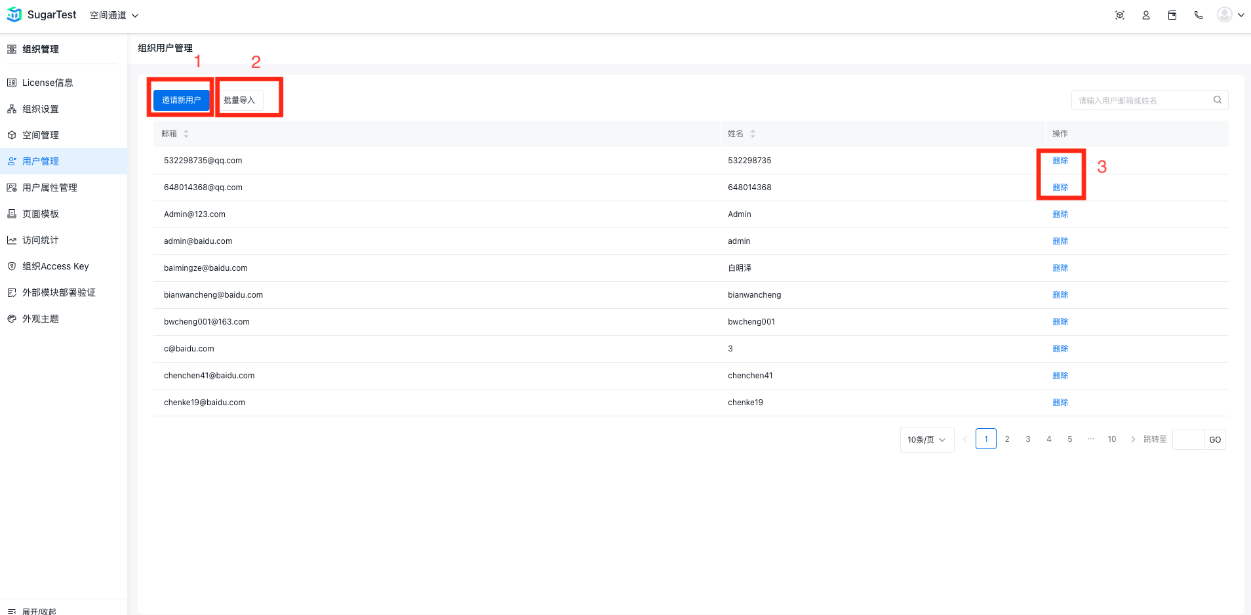Click the next page arrow
This screenshot has height=615, width=1251.
1133,439
